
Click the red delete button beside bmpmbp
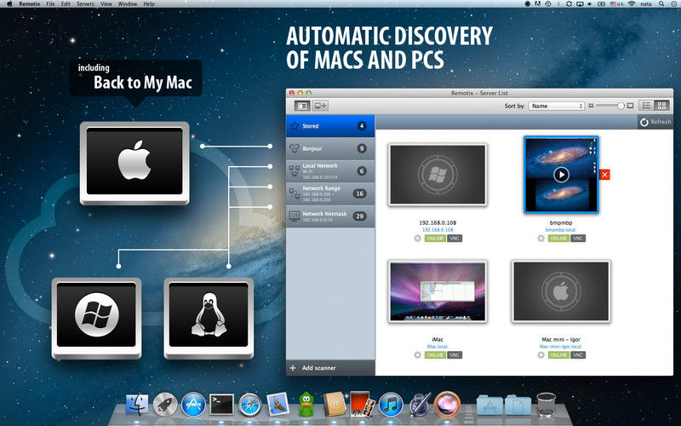click(604, 175)
